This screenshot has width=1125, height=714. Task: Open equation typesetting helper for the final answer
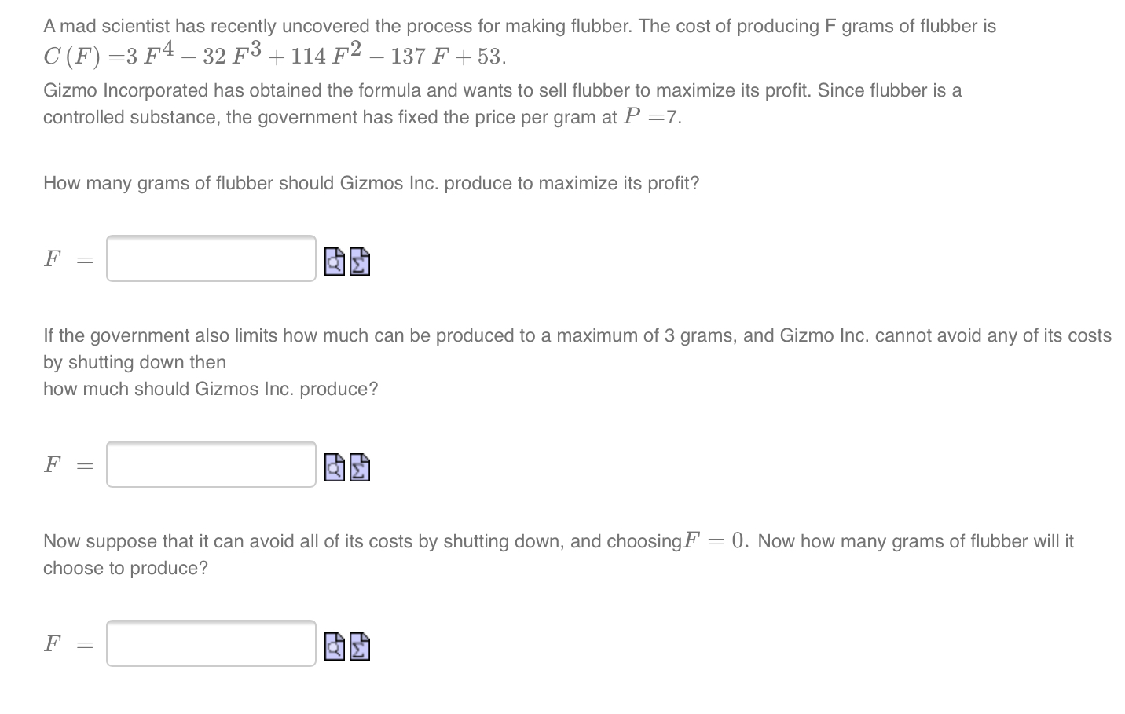point(358,646)
